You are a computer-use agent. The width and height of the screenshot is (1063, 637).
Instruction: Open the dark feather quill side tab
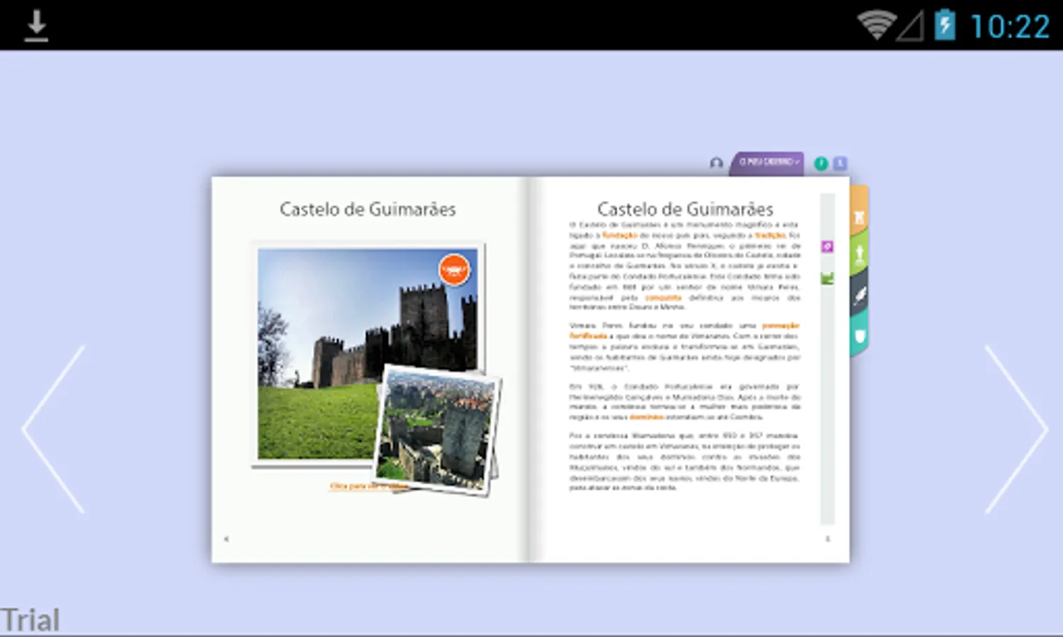point(859,295)
